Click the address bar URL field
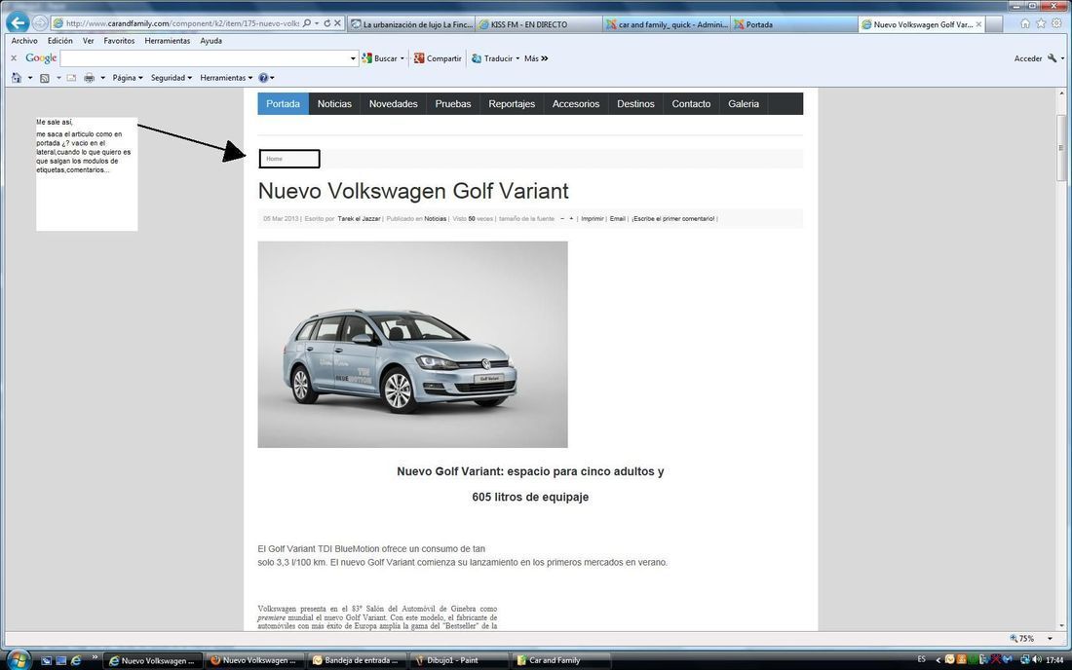This screenshot has width=1072, height=670. tap(182, 23)
